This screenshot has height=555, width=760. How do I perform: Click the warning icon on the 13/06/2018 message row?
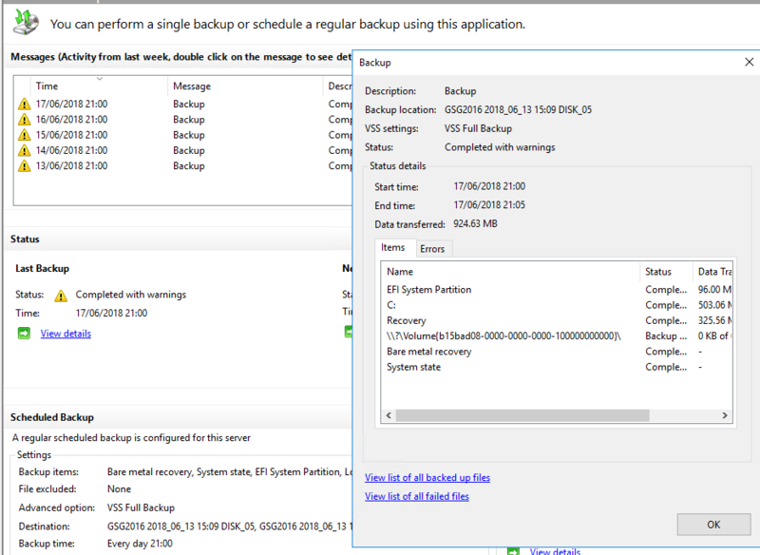coord(24,165)
